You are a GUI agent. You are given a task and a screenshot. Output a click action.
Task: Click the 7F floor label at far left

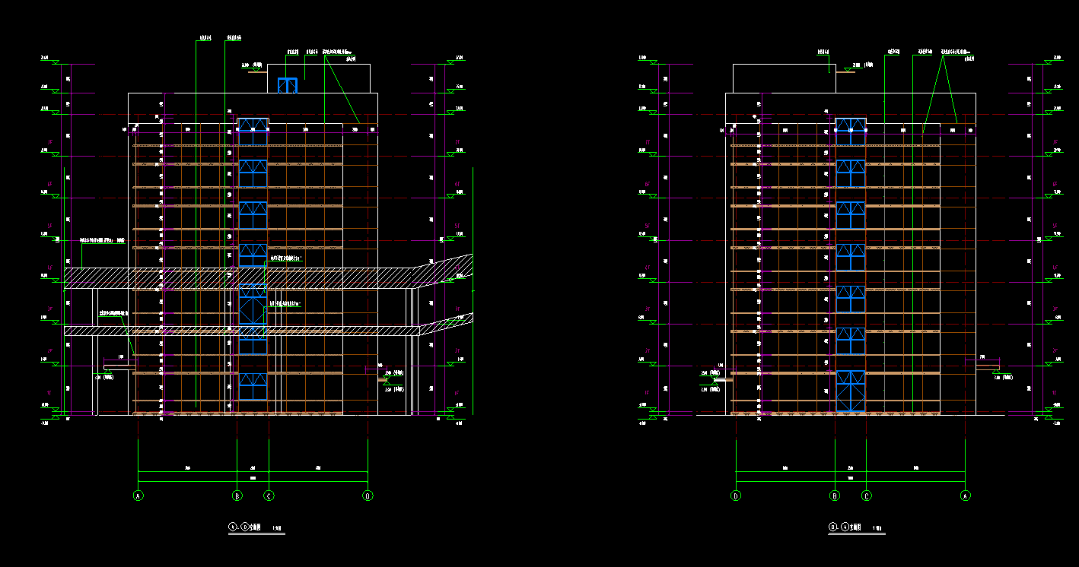click(50, 142)
